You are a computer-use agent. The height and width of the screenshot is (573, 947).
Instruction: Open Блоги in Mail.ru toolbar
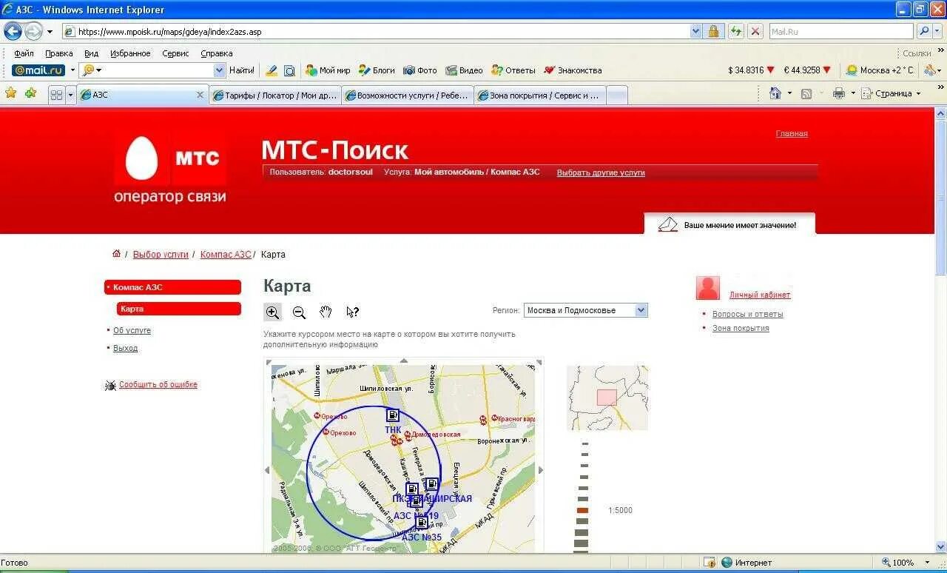(x=377, y=70)
